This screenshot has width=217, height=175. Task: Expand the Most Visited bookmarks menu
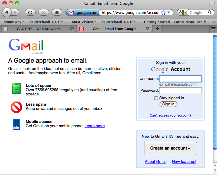(84, 22)
